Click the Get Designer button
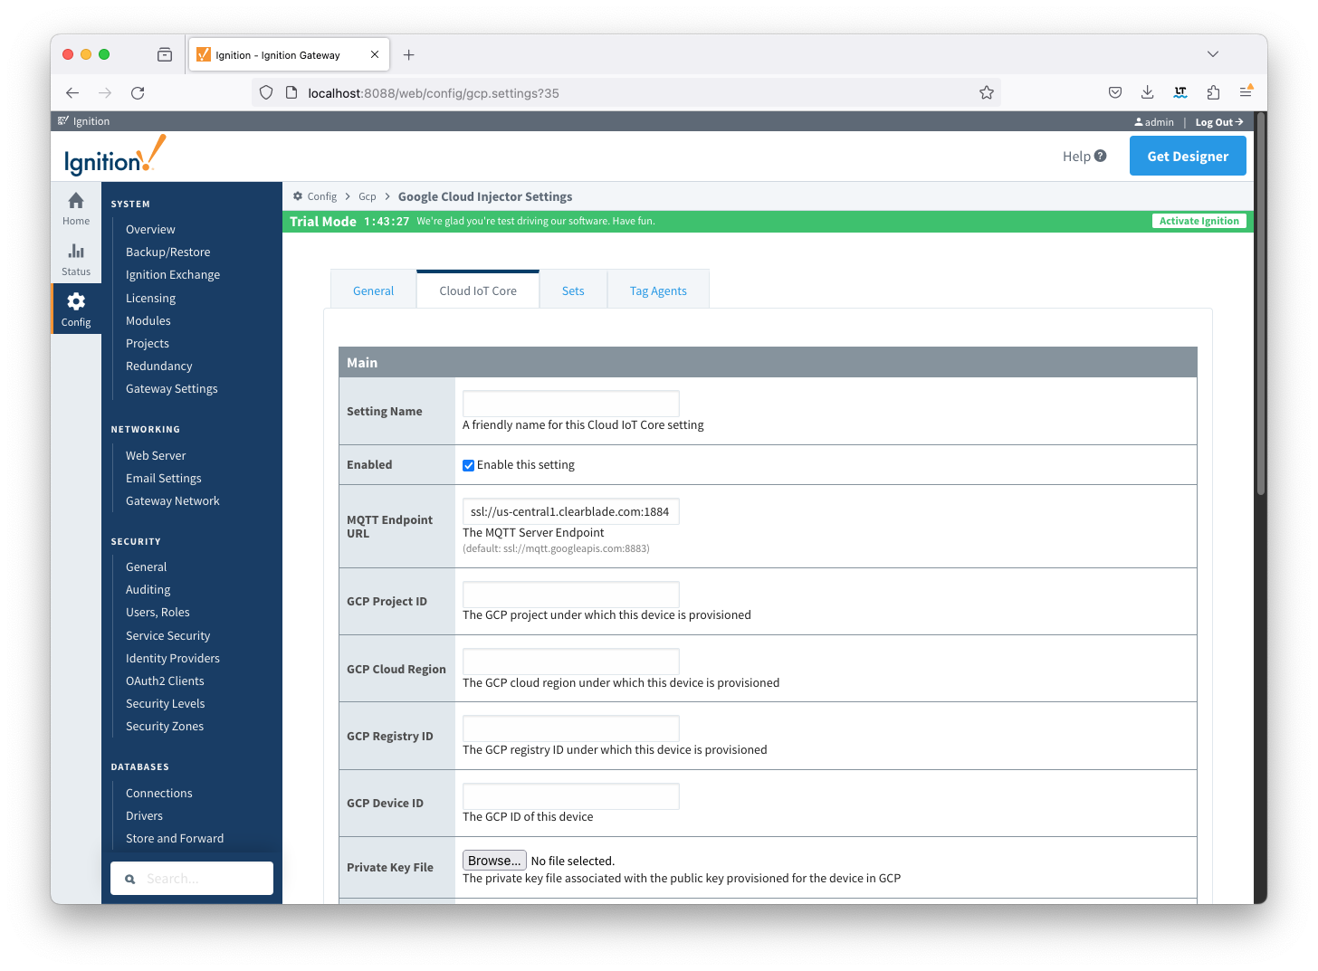 (x=1187, y=156)
